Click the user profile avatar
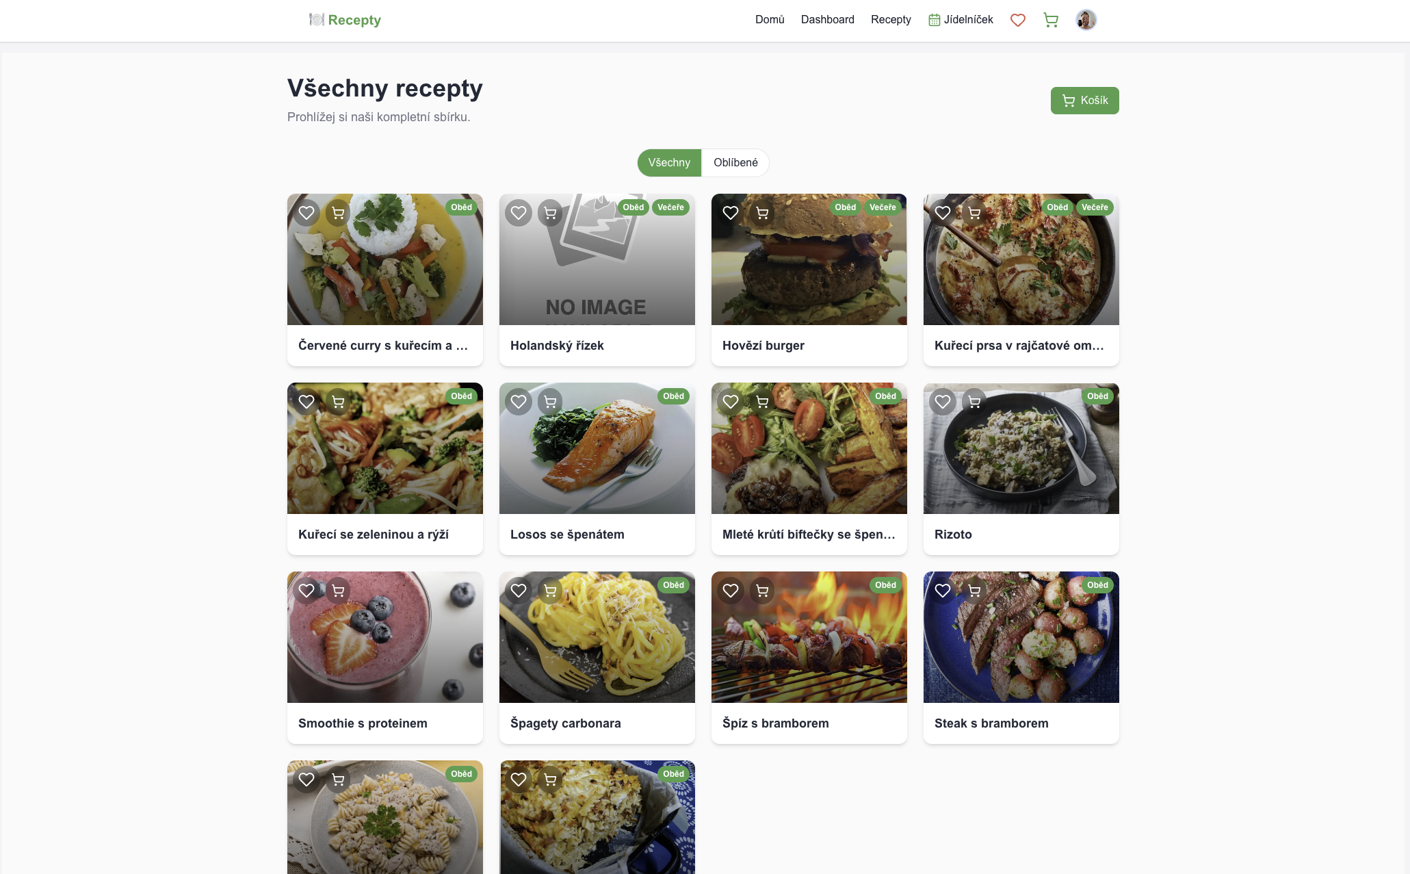Image resolution: width=1410 pixels, height=874 pixels. (1086, 20)
